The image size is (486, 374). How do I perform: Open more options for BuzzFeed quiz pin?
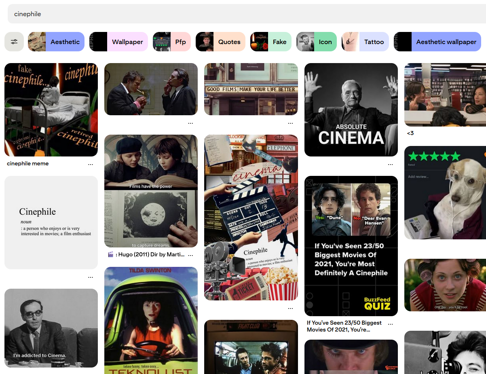pyautogui.click(x=390, y=323)
